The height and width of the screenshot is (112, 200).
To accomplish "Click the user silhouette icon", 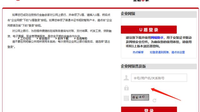I will [126, 78].
